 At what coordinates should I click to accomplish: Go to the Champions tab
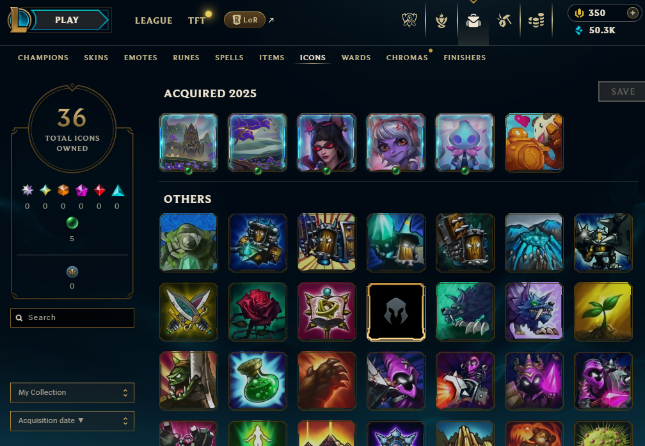pos(44,58)
